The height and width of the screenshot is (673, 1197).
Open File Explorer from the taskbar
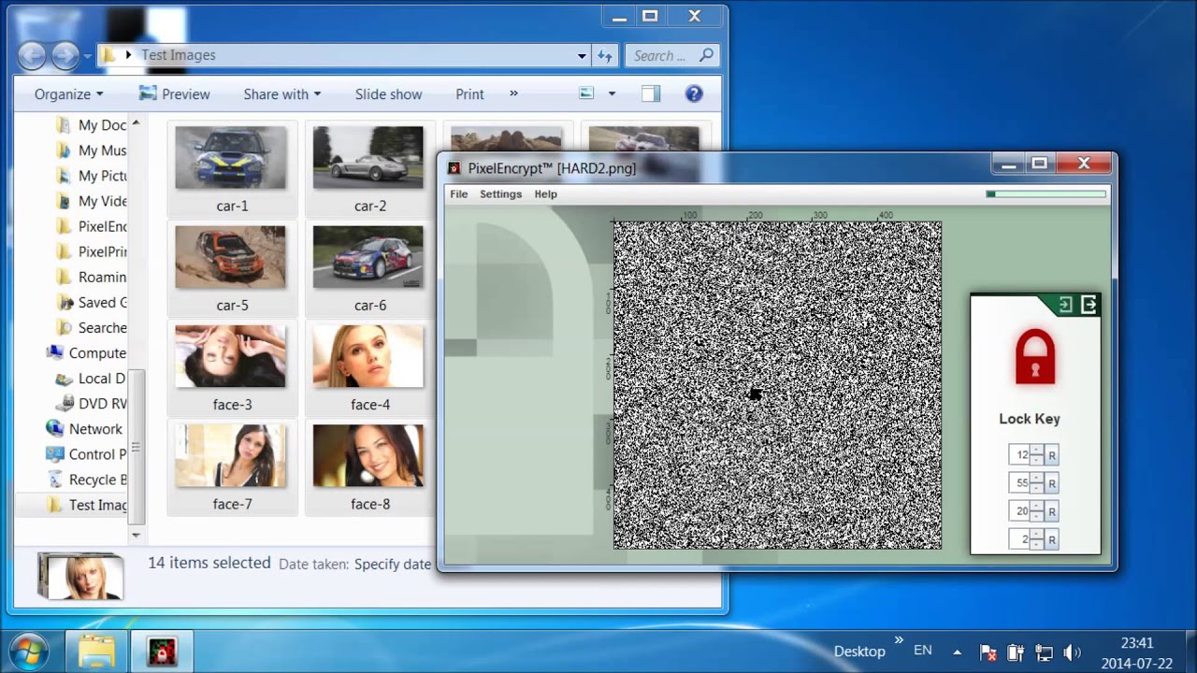click(96, 652)
